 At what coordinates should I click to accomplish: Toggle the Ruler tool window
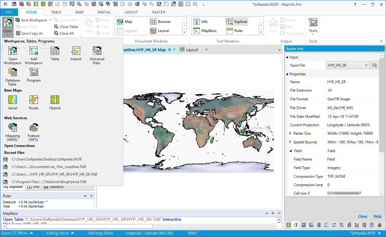point(235,30)
